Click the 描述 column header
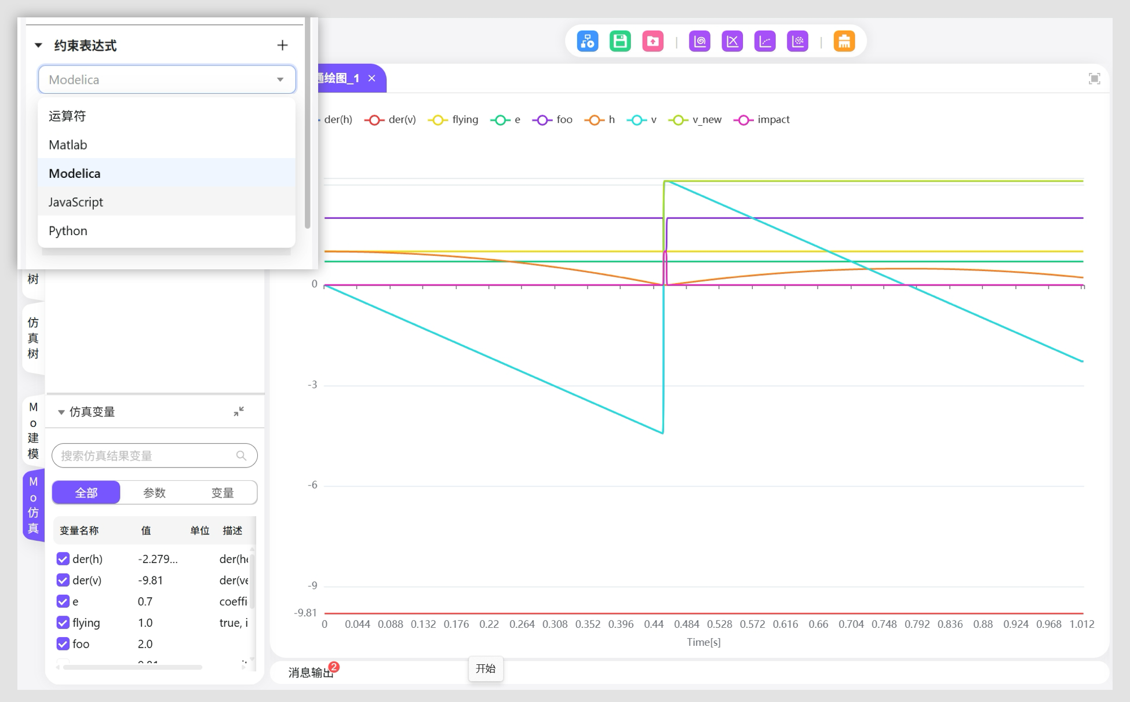This screenshot has width=1130, height=702. point(232,531)
